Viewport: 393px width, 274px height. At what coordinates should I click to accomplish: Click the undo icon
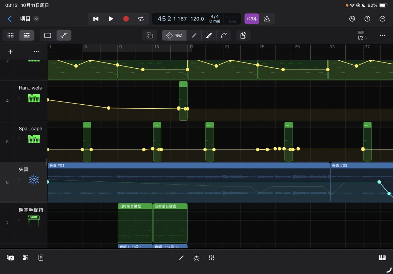point(352,19)
